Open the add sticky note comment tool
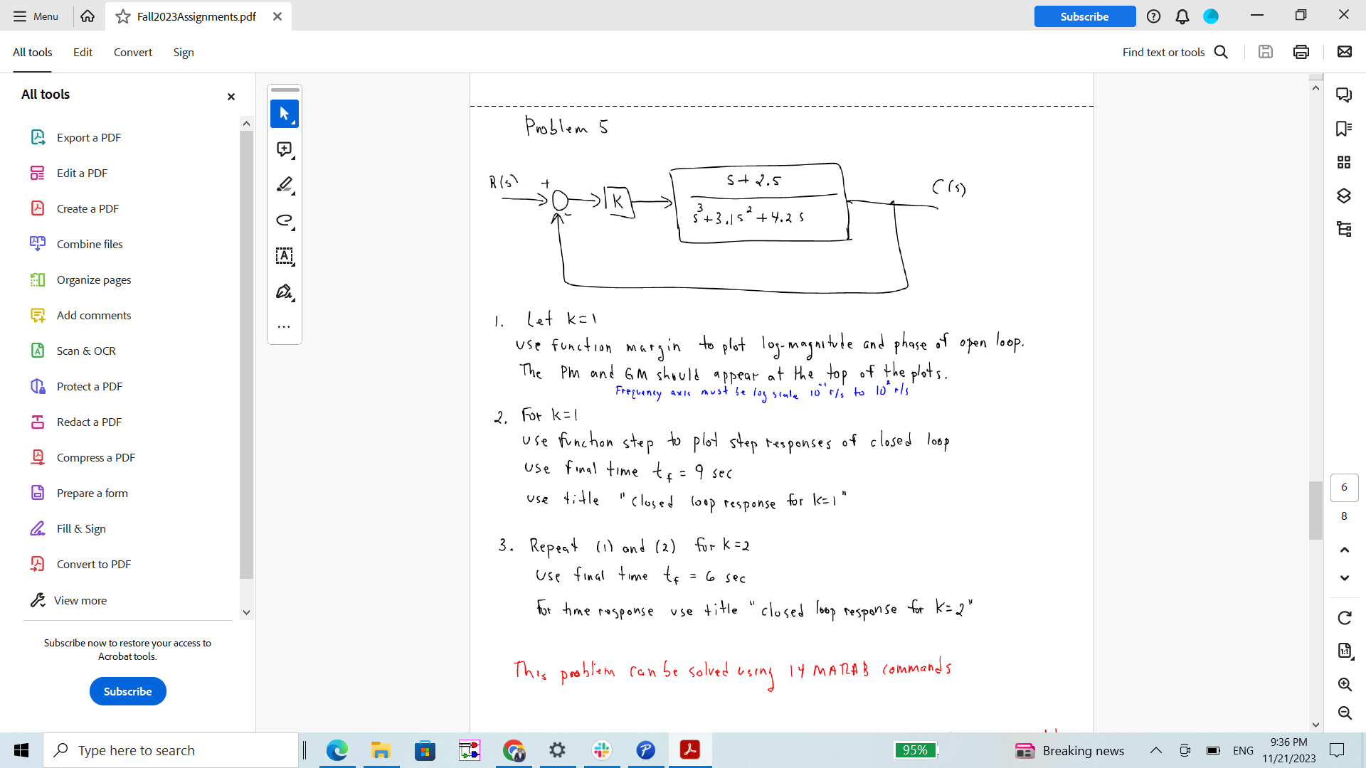 click(284, 149)
